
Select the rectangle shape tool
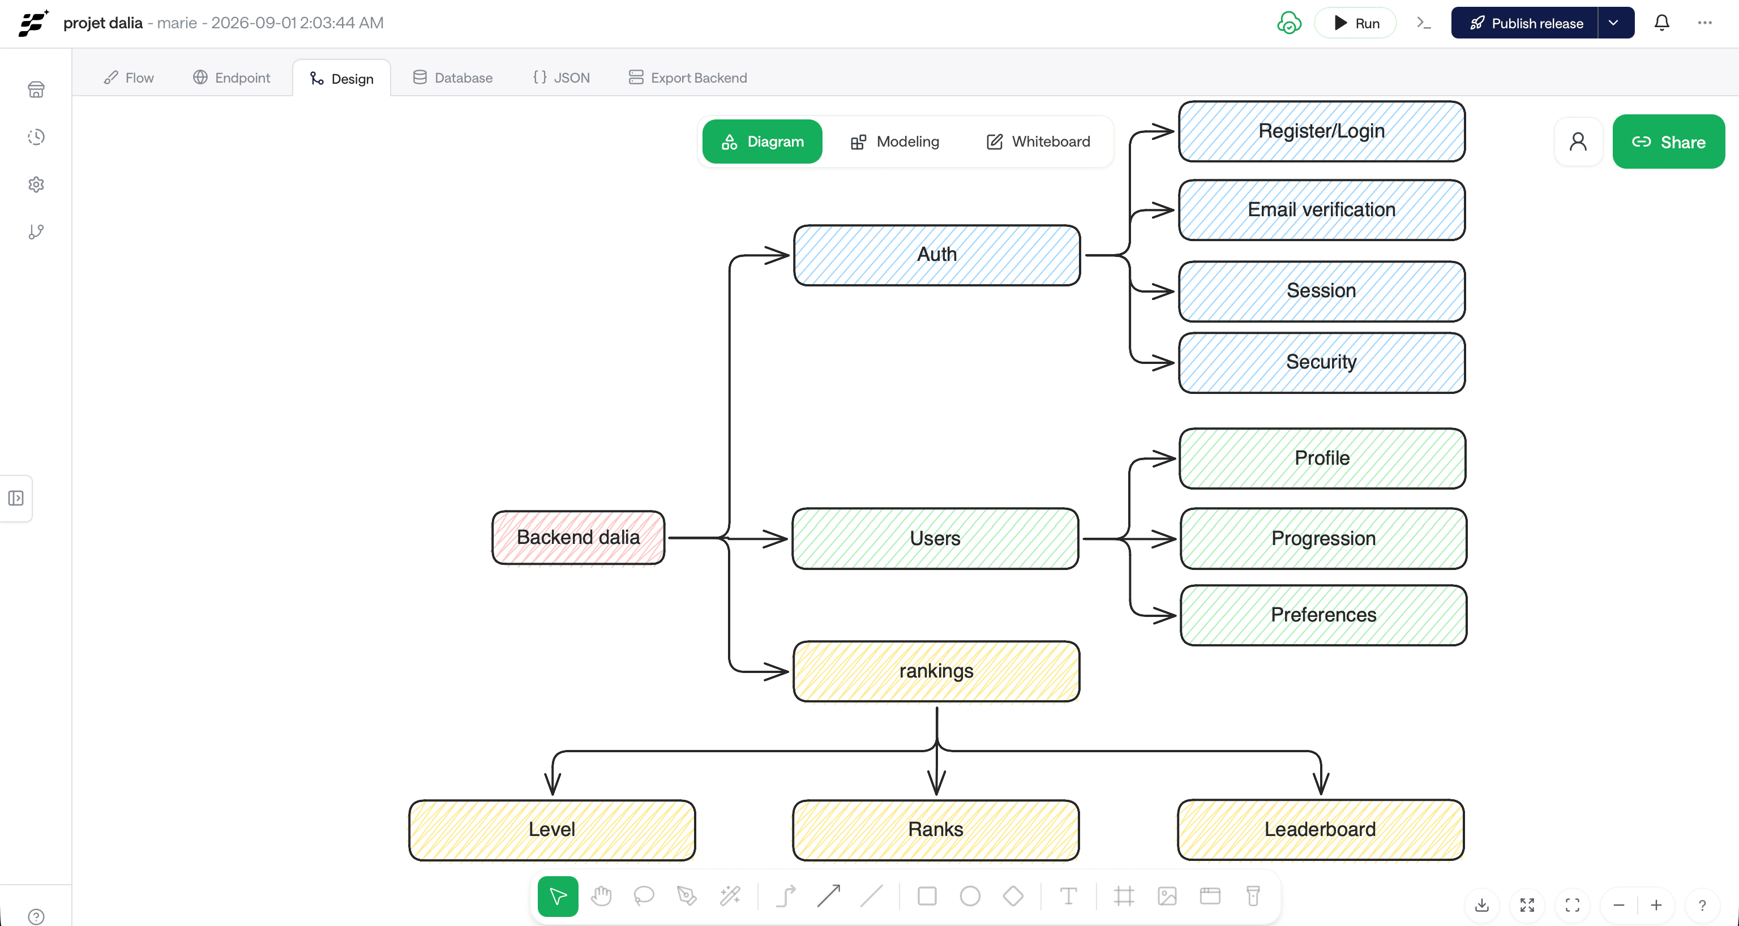pyautogui.click(x=927, y=897)
